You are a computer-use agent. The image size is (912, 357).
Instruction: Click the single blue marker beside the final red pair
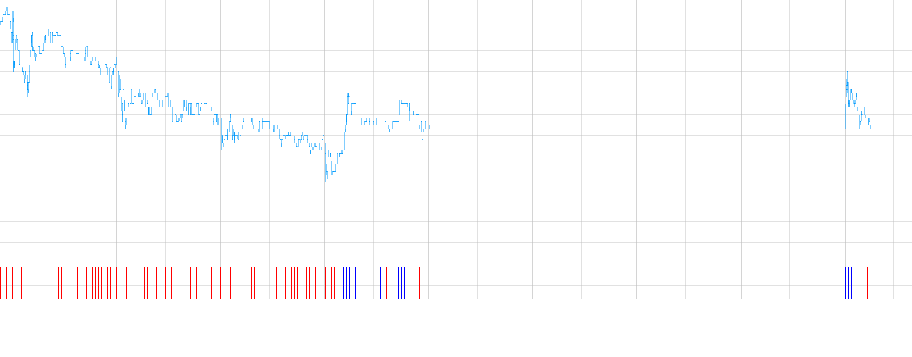click(861, 283)
